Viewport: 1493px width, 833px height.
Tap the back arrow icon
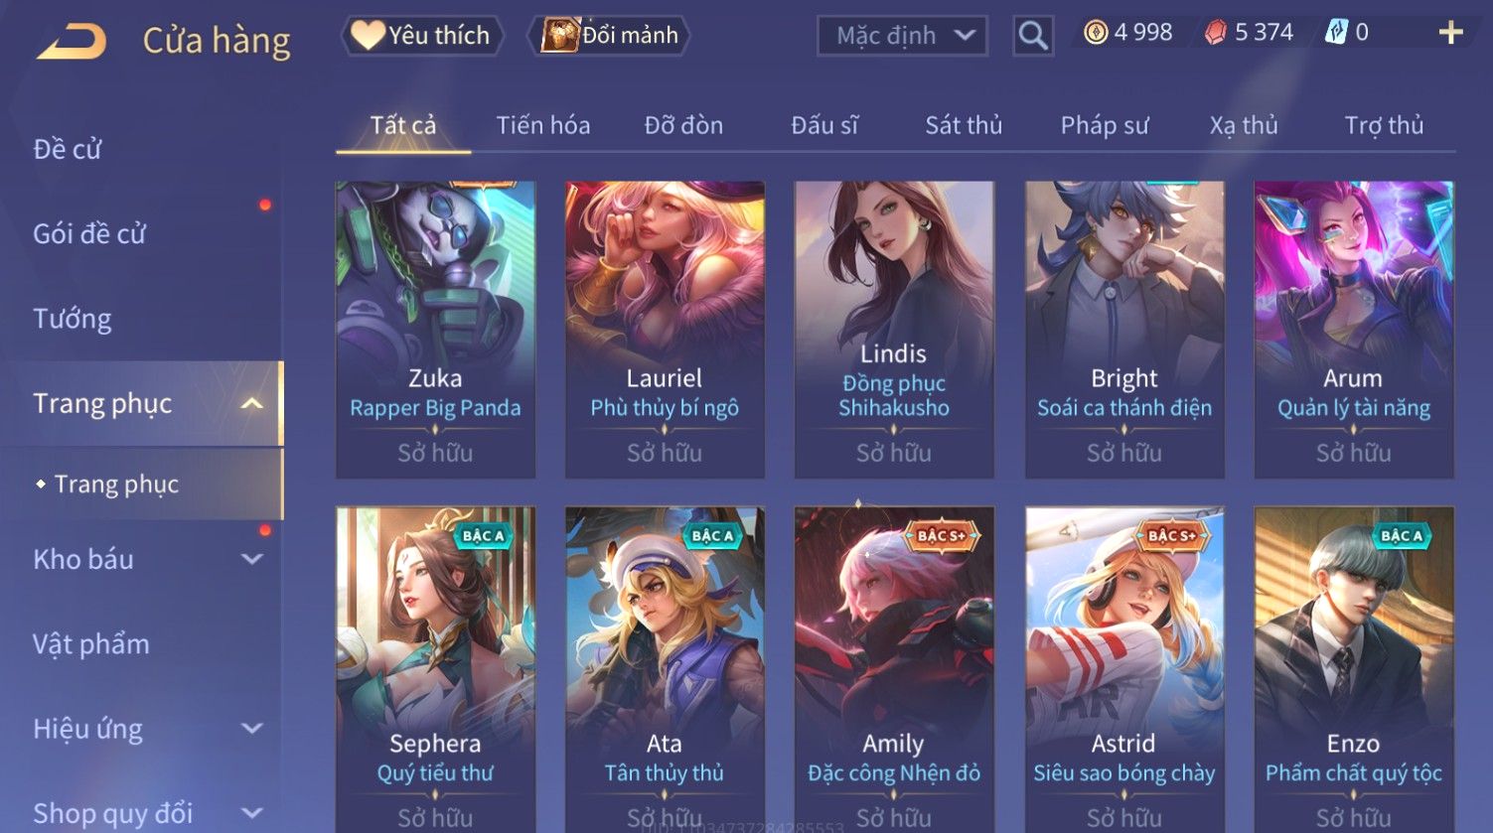[72, 42]
